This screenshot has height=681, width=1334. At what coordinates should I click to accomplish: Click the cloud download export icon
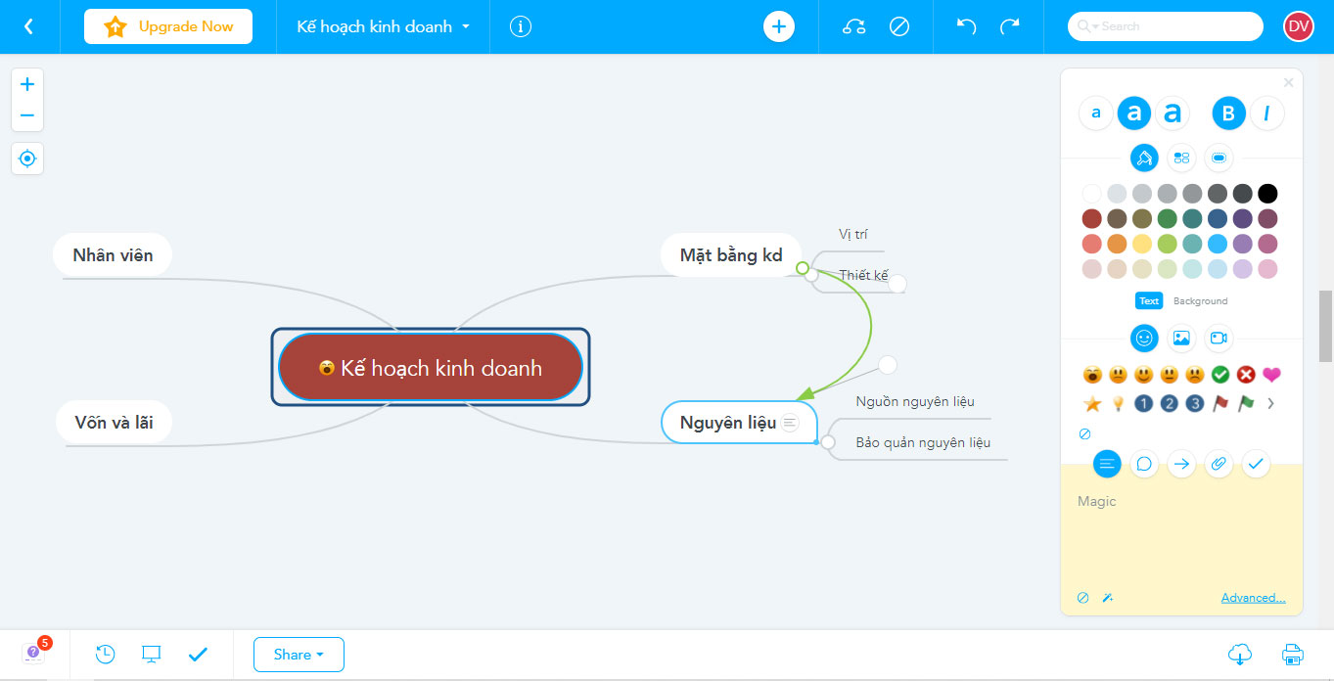click(x=1240, y=655)
